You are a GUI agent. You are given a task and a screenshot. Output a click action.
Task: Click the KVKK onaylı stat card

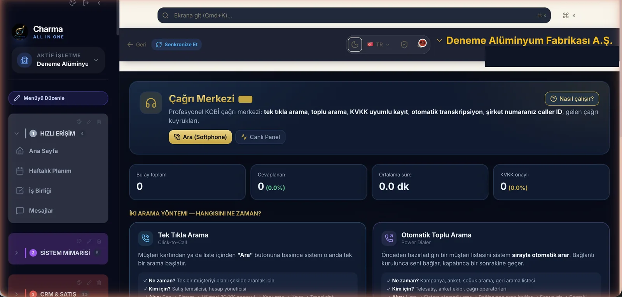(551, 182)
